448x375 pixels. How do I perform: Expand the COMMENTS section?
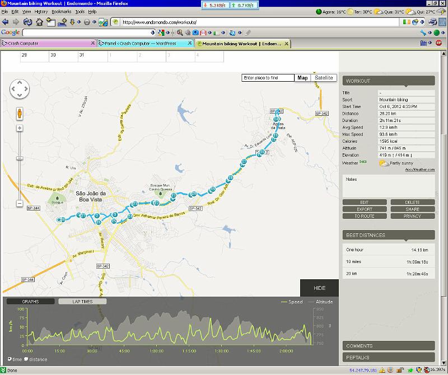389,345
